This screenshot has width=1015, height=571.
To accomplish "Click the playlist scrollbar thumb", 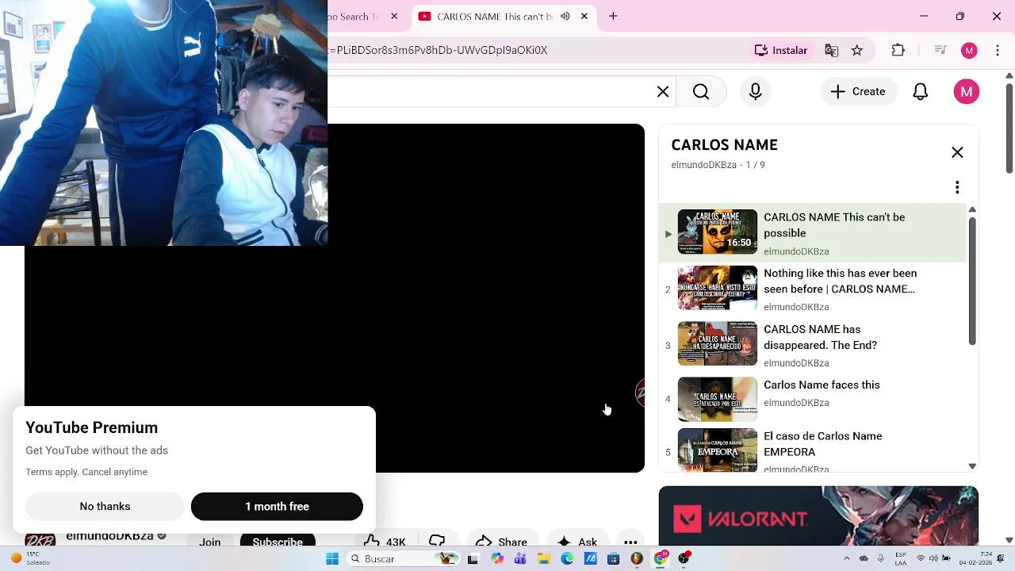I will pyautogui.click(x=972, y=280).
